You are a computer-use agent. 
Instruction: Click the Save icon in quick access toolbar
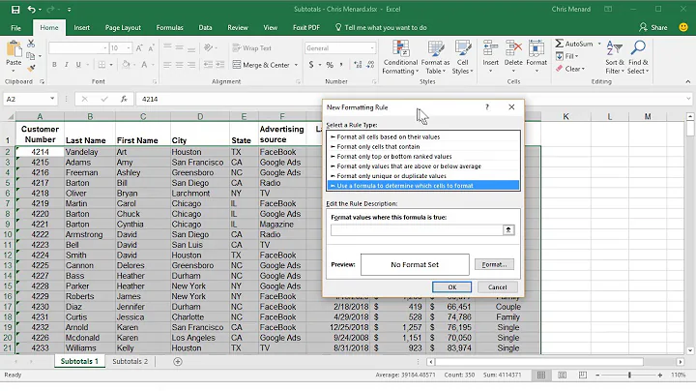(x=15, y=10)
